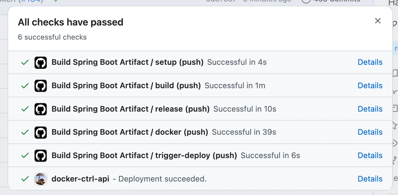Click green checkmark on docker-ctrl-api row
This screenshot has width=398, height=195.
click(25, 179)
